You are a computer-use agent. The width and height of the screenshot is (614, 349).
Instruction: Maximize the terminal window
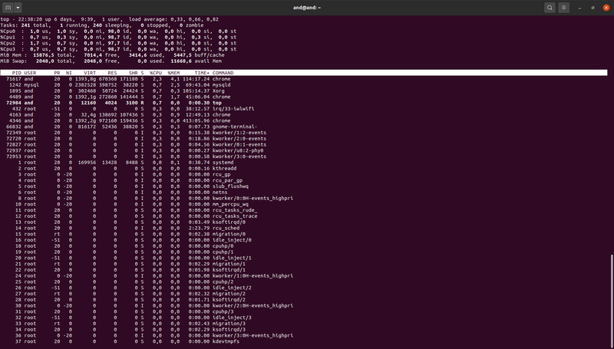pyautogui.click(x=592, y=8)
